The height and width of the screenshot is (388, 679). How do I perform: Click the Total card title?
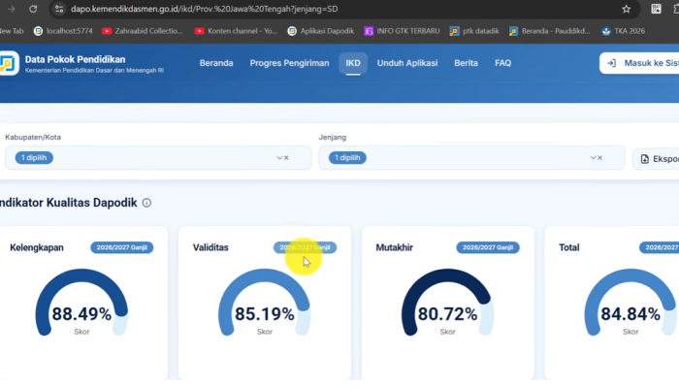pos(569,247)
